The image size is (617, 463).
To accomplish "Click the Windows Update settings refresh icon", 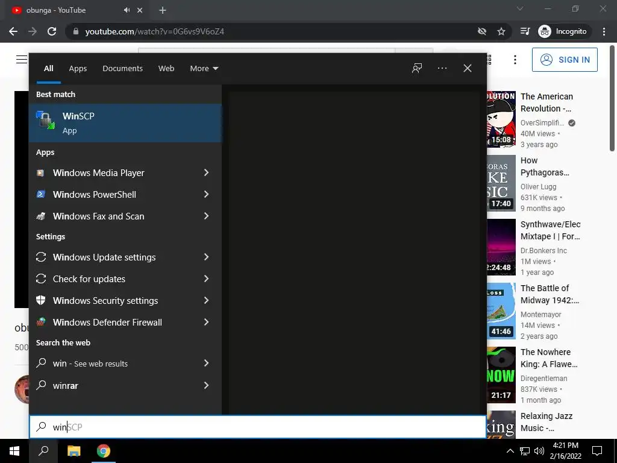I will [41, 257].
